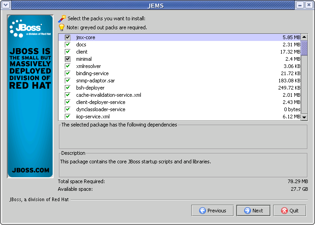Viewport: 315px width, 225px height.
Task: Select the binding-service pack name
Action: click(92, 73)
